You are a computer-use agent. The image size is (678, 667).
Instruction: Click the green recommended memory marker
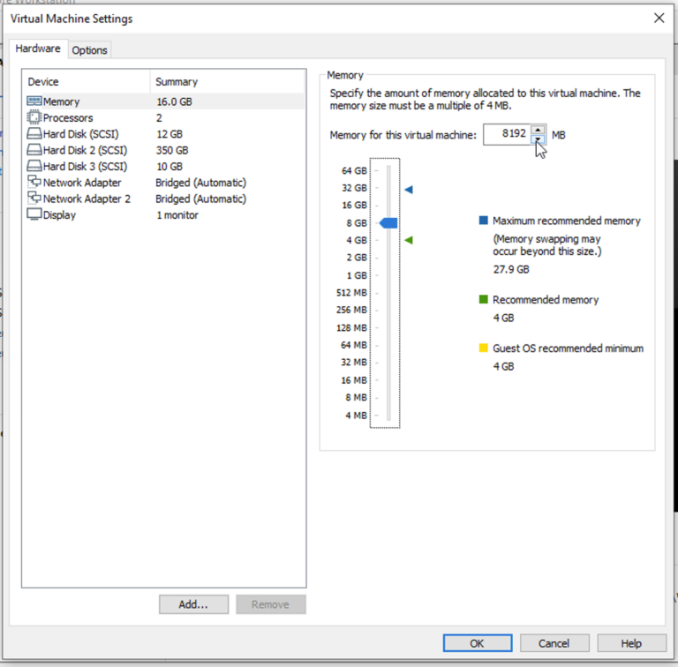click(408, 240)
